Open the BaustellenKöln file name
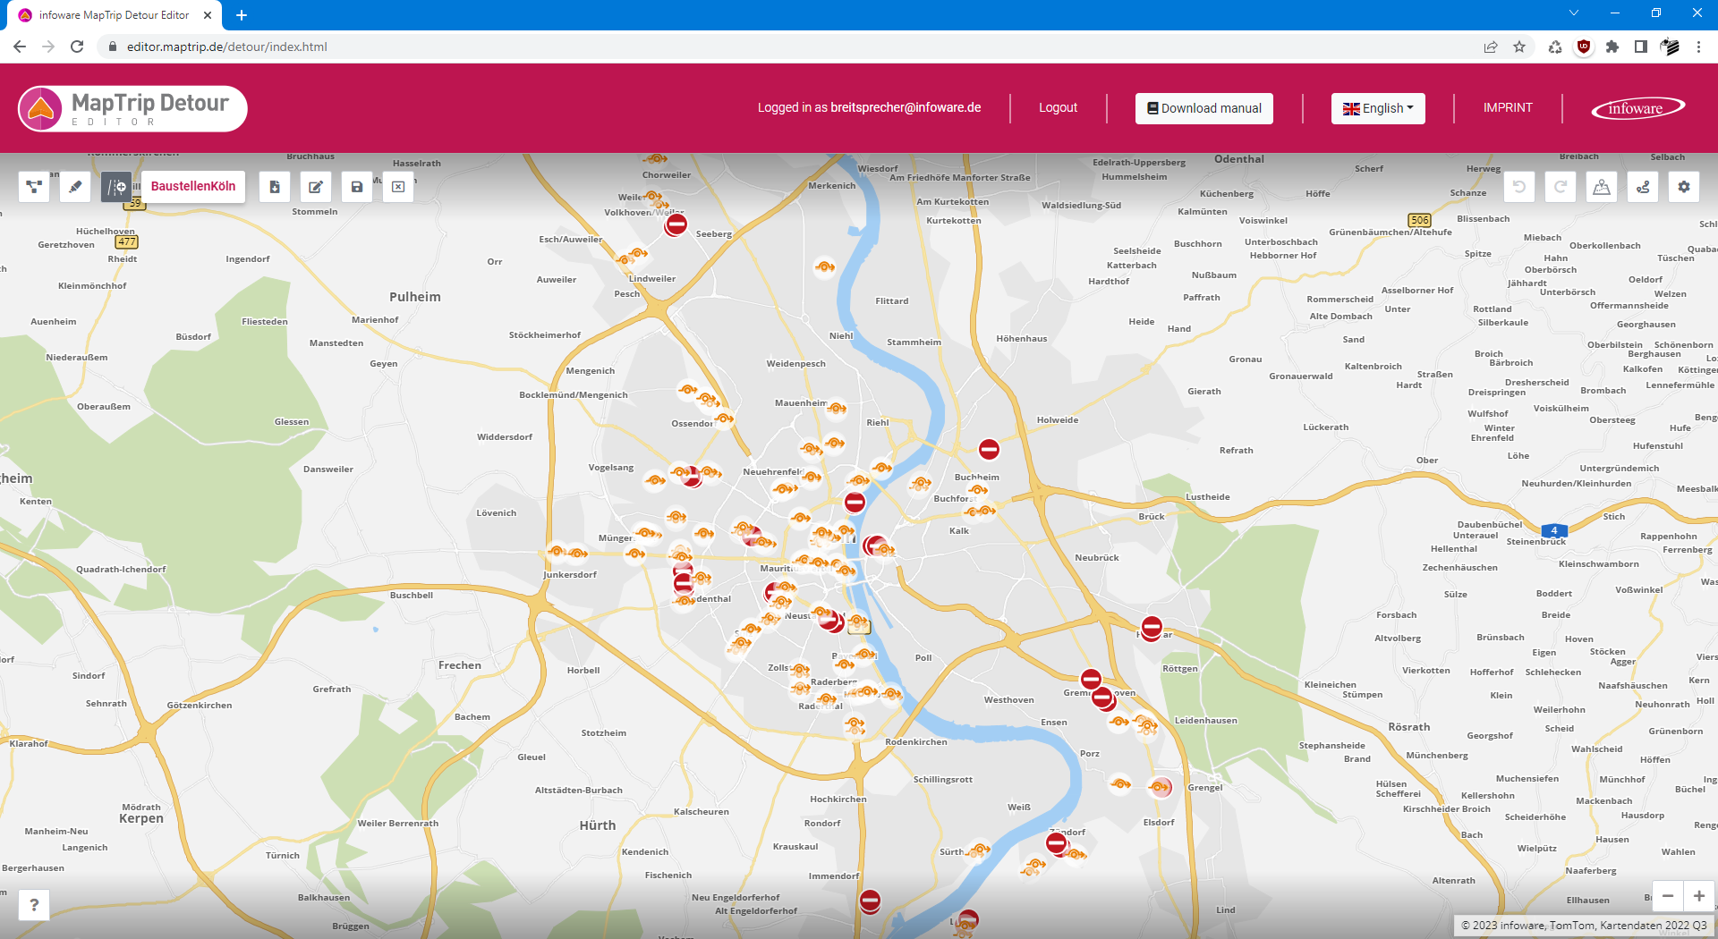Image resolution: width=1718 pixels, height=939 pixels. [x=193, y=186]
